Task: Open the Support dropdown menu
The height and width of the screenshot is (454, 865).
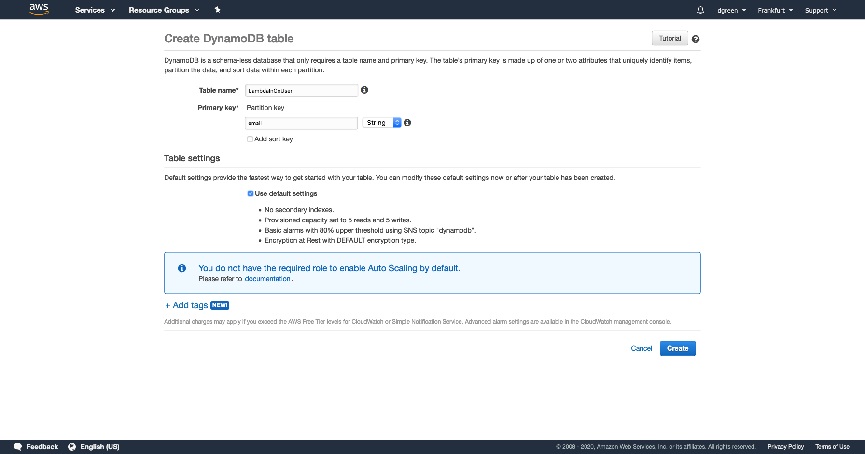Action: coord(821,10)
